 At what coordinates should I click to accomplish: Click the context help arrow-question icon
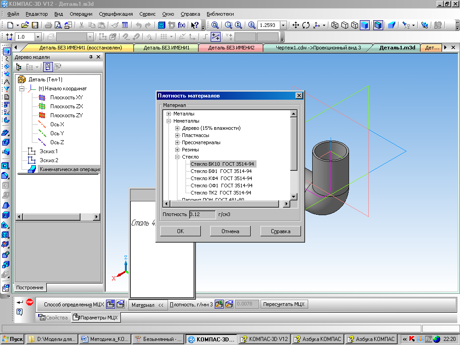point(195,25)
